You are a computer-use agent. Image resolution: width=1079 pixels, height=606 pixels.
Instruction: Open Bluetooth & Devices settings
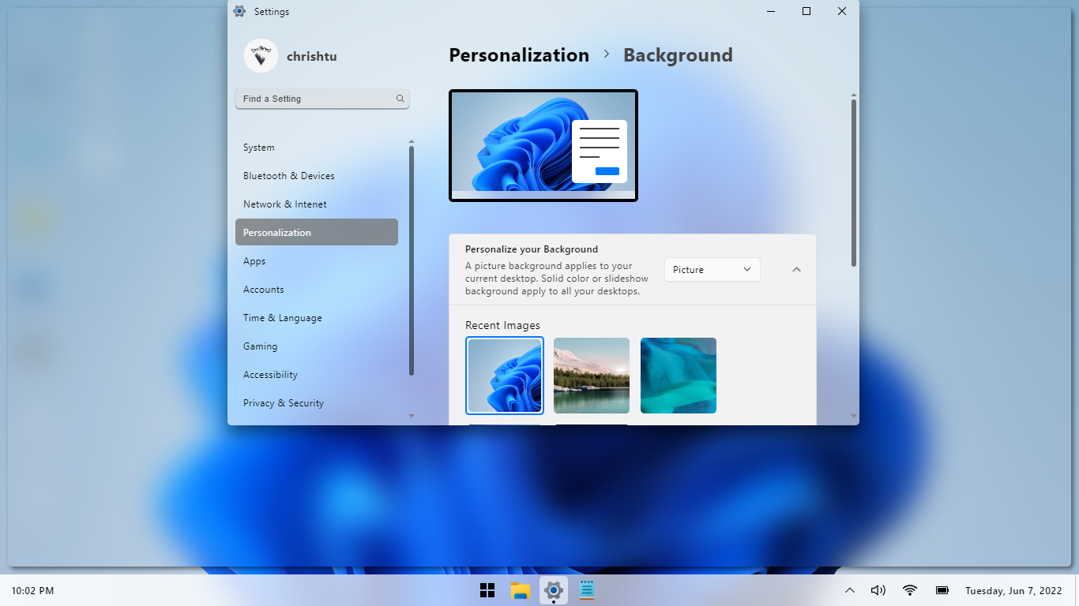coord(288,176)
